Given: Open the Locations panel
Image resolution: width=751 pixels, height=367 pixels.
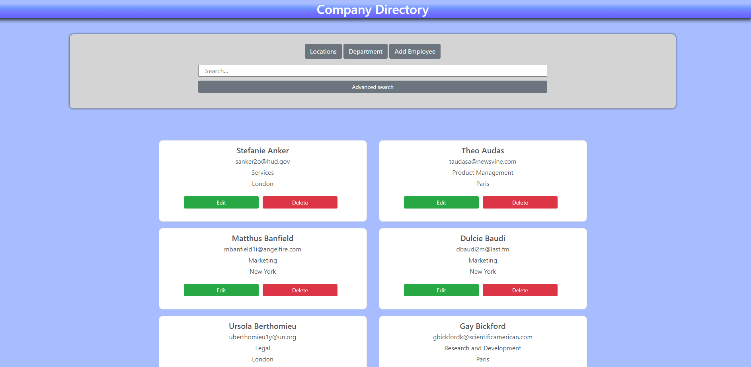Looking at the screenshot, I should pos(323,51).
